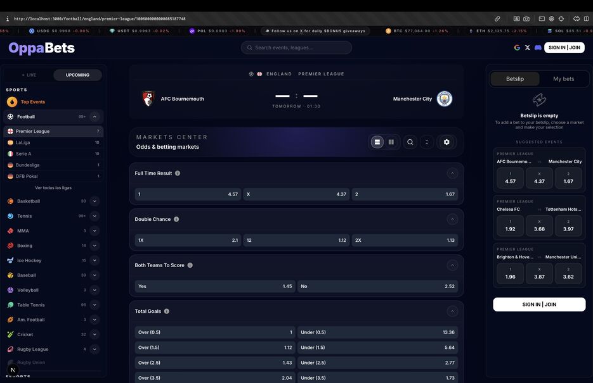Sign in with Google icon
The height and width of the screenshot is (383, 593).
click(x=517, y=47)
